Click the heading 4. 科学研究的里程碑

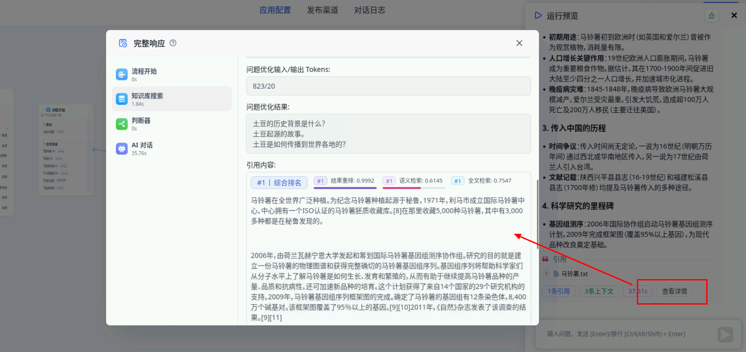(x=578, y=206)
